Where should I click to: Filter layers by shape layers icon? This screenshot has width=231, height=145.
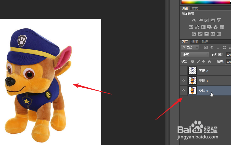pos(224,47)
